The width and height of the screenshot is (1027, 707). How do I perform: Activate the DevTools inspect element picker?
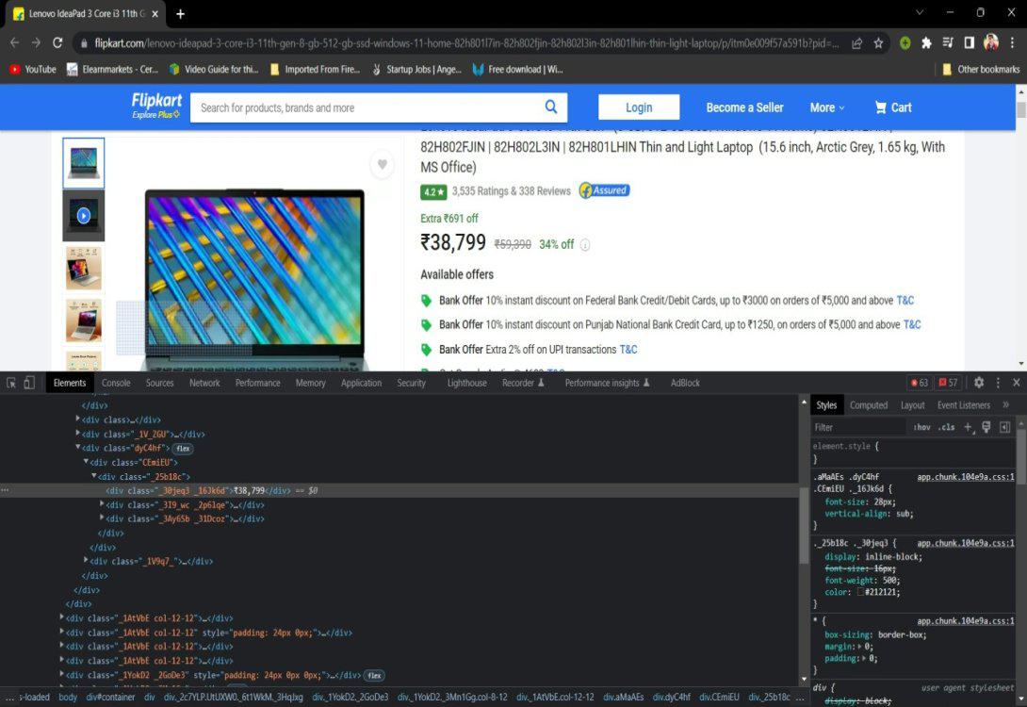click(11, 383)
